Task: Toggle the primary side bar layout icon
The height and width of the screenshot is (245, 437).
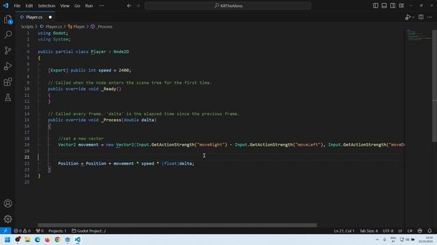Action: point(376,5)
